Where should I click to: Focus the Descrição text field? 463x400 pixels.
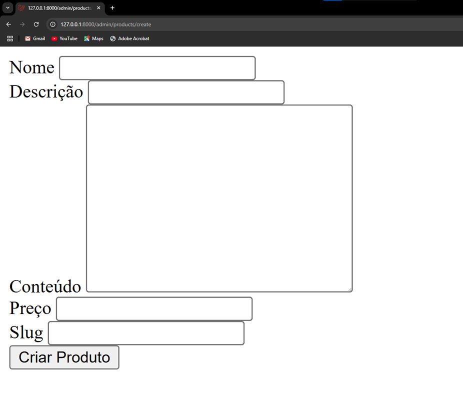click(186, 92)
